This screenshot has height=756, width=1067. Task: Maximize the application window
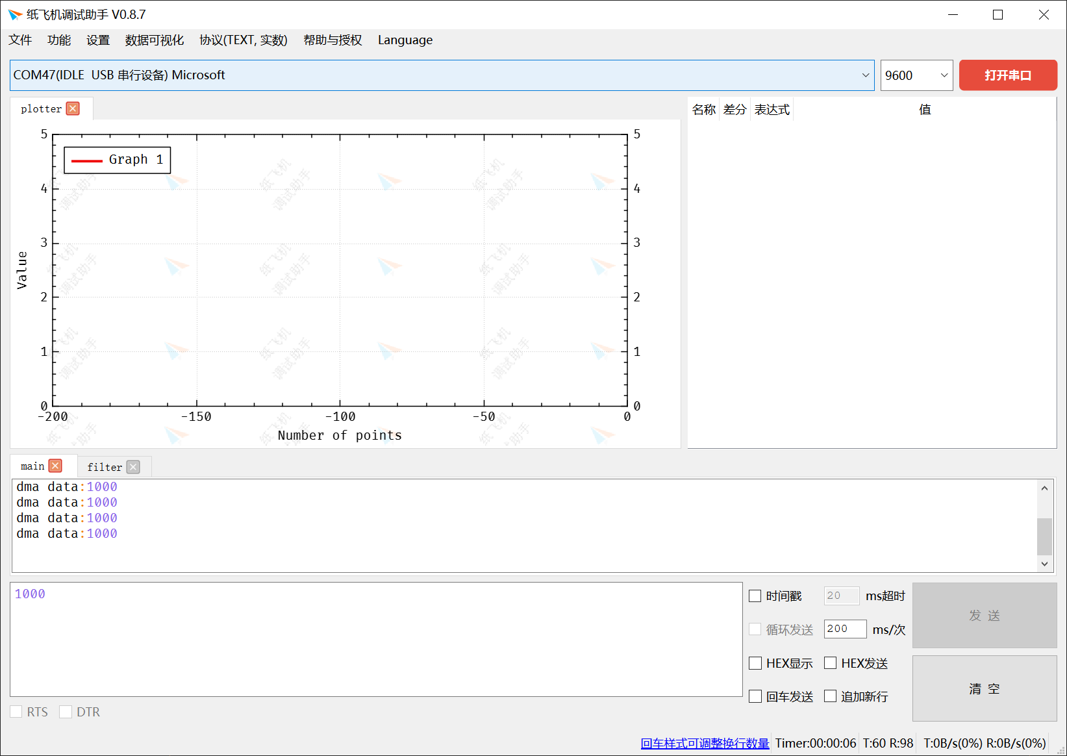click(x=998, y=14)
